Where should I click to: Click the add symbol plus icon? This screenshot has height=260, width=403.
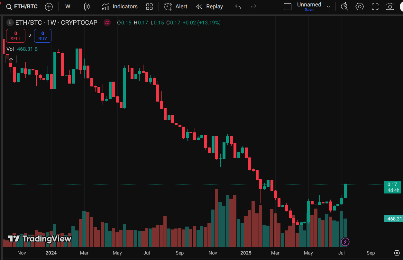[x=49, y=6]
